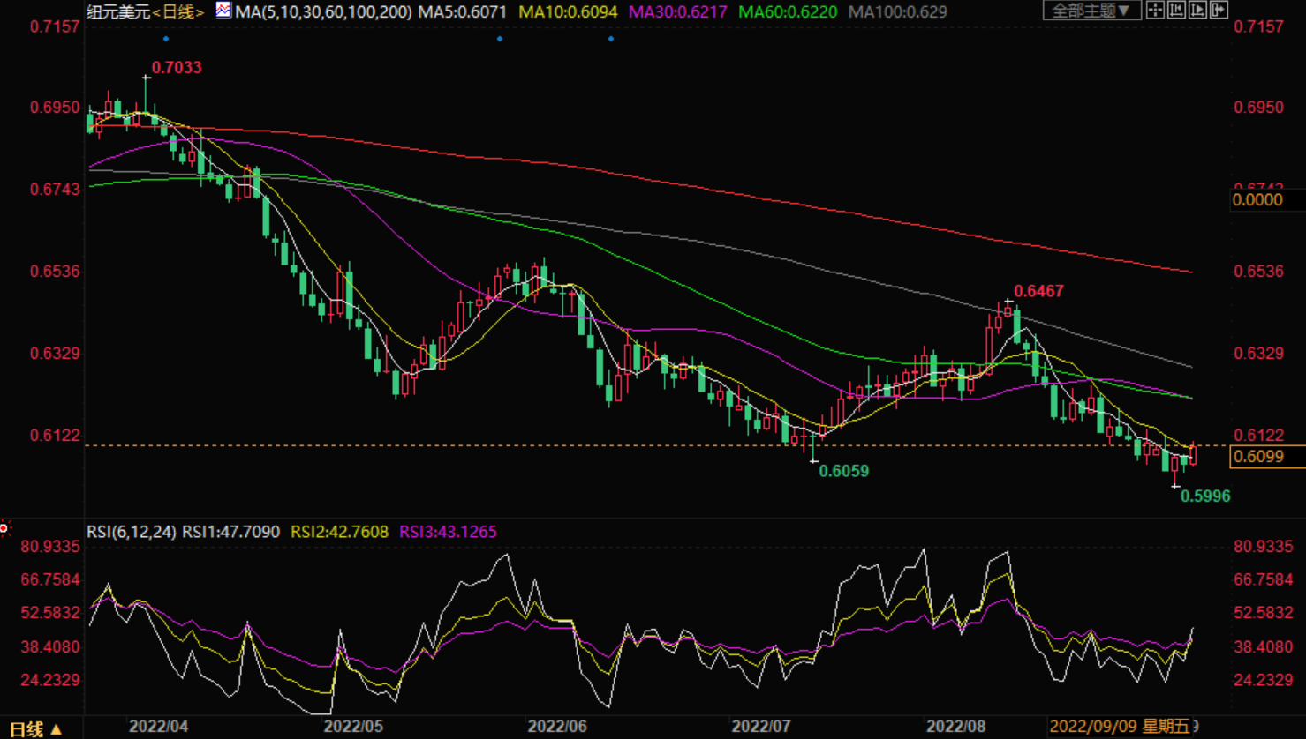This screenshot has height=739, width=1306.
Task: Expand the 日线 period selector at bottom left
Action: (x=35, y=729)
